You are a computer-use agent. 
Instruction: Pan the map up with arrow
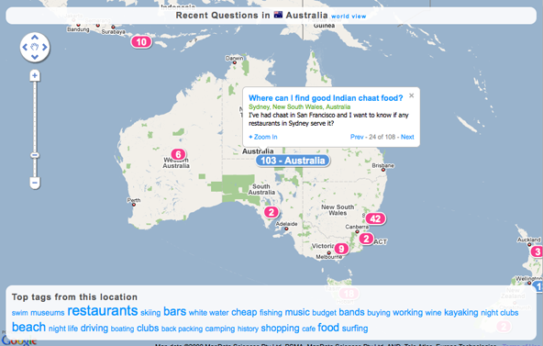[35, 38]
